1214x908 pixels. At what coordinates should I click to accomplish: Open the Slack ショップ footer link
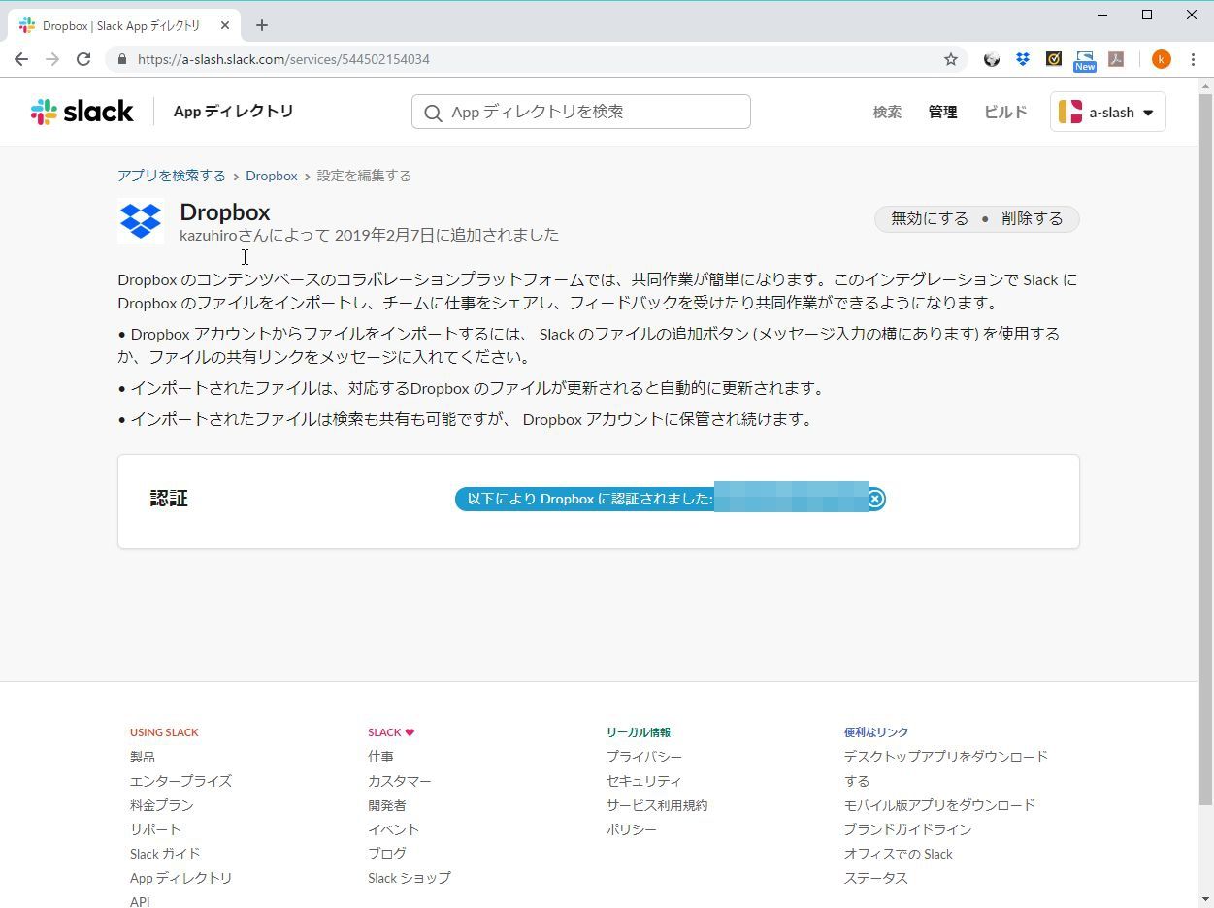click(x=410, y=878)
